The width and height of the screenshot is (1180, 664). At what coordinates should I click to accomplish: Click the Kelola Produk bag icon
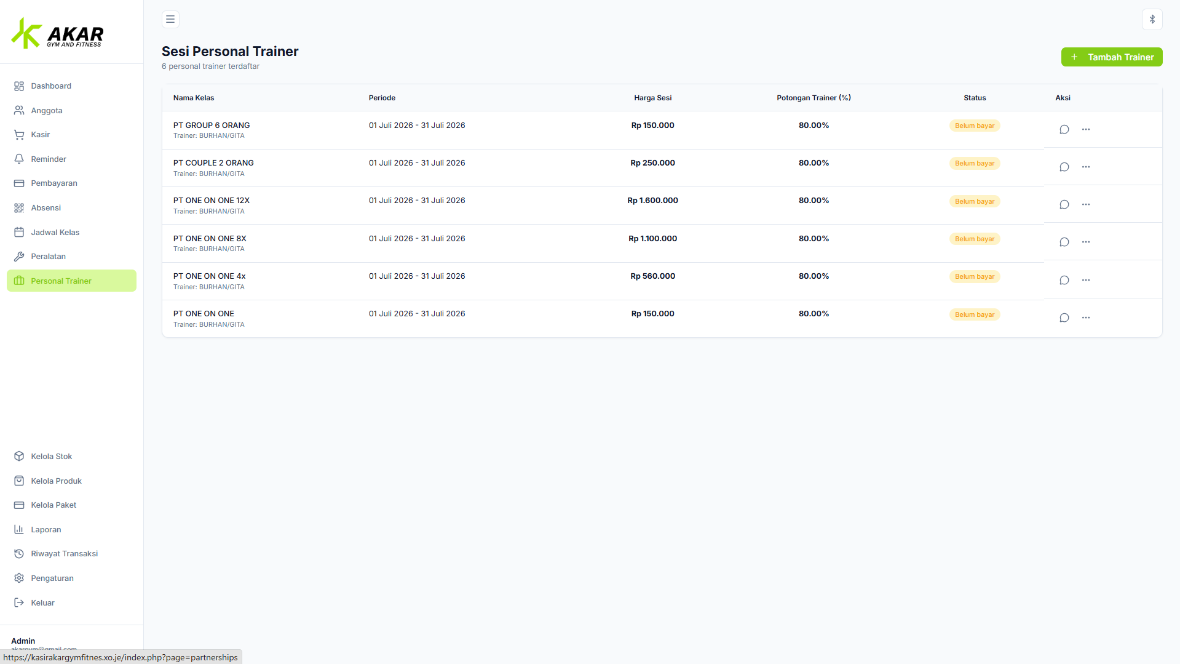[x=19, y=481]
